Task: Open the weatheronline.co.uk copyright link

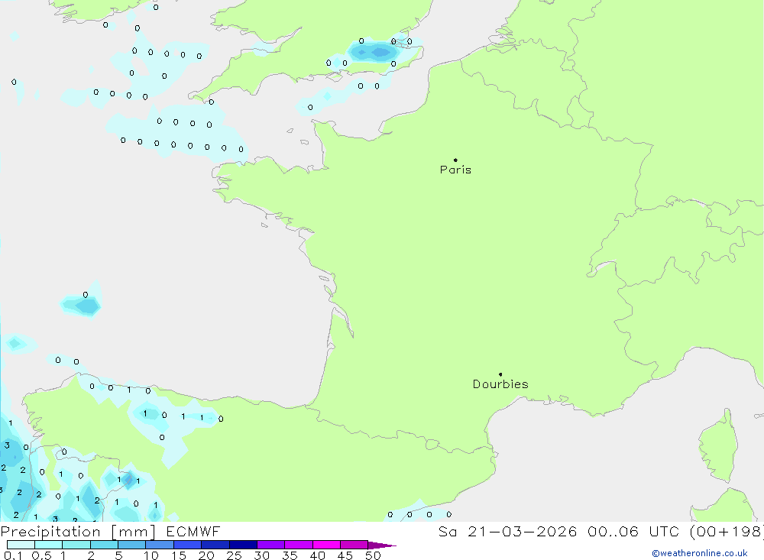Action: (x=700, y=553)
